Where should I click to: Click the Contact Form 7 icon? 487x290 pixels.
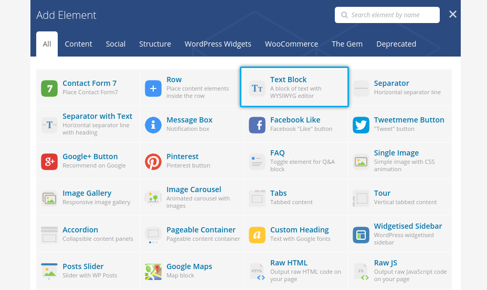pos(49,88)
